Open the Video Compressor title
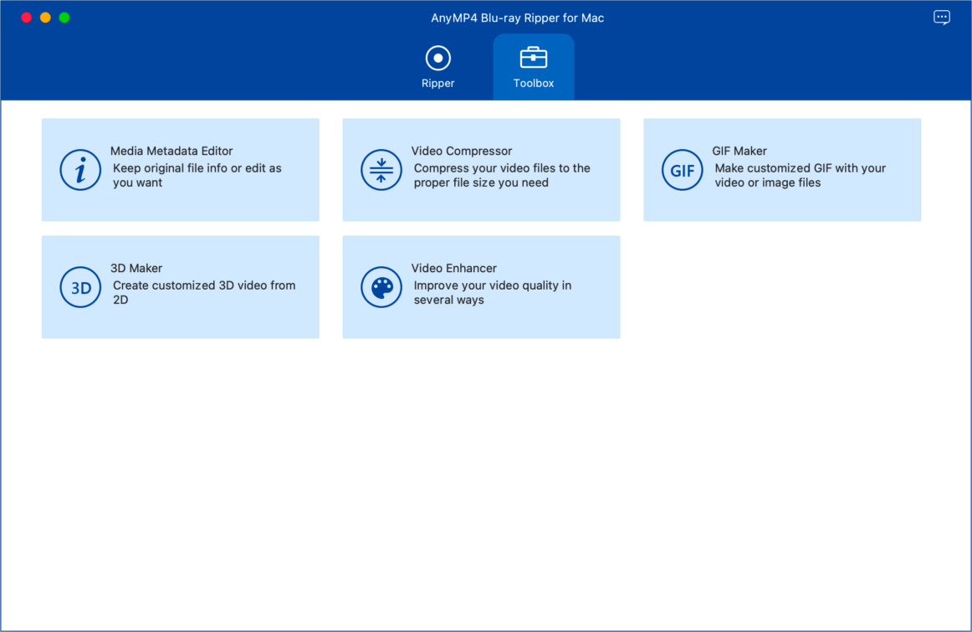Viewport: 972px width, 632px height. tap(462, 151)
